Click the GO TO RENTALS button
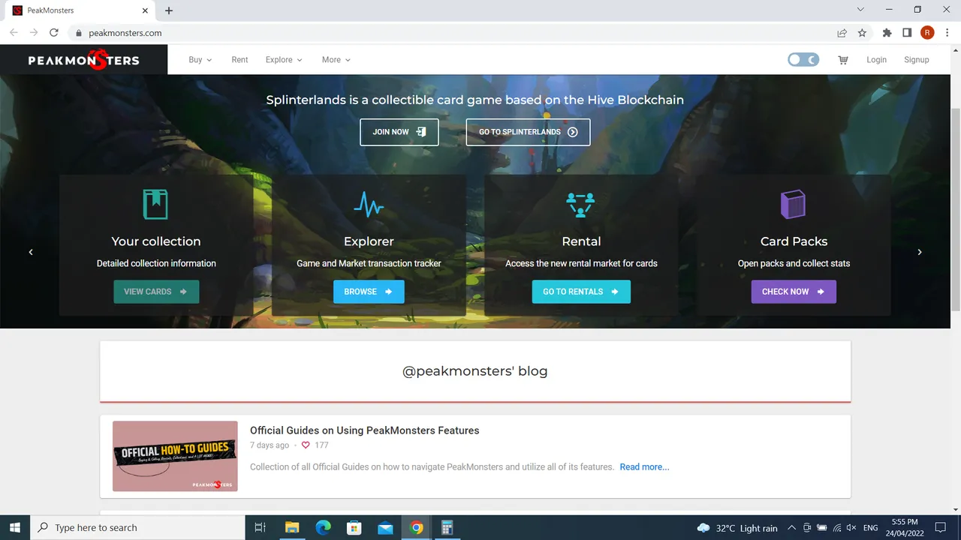 pyautogui.click(x=581, y=292)
